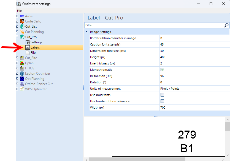Click the Ardis optimizer icon
230x161 pixels.
point(22,16)
